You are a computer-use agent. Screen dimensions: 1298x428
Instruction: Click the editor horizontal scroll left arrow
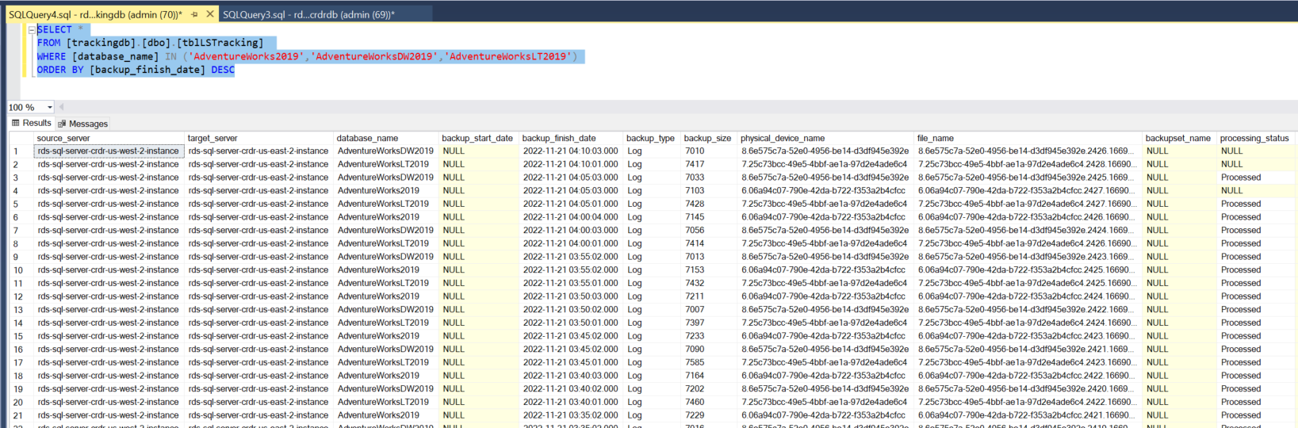pos(61,107)
